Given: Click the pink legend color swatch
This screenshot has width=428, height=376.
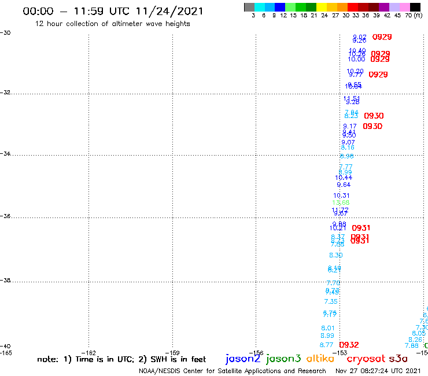Looking at the screenshot, I should pos(404,7).
